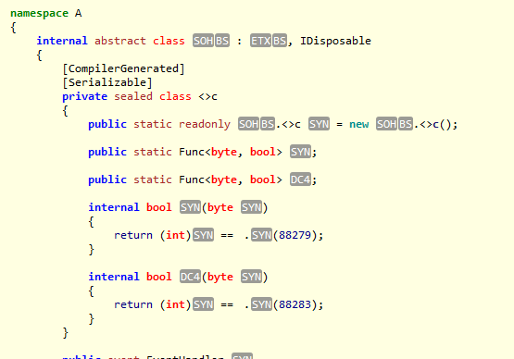Click the number '88279'
Viewport: 514px width, 359px height.
coord(295,235)
